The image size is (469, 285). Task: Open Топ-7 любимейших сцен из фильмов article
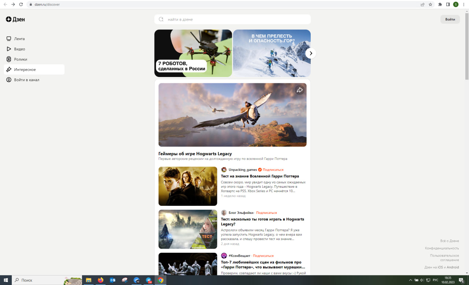263,264
